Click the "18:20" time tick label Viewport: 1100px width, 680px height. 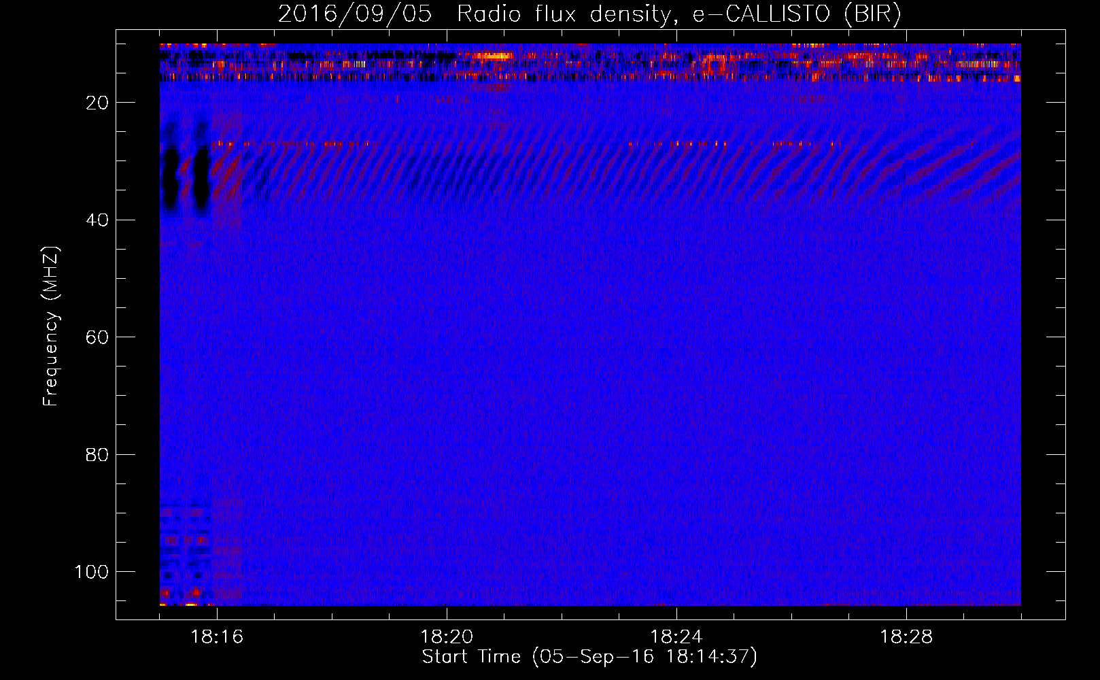tap(447, 637)
